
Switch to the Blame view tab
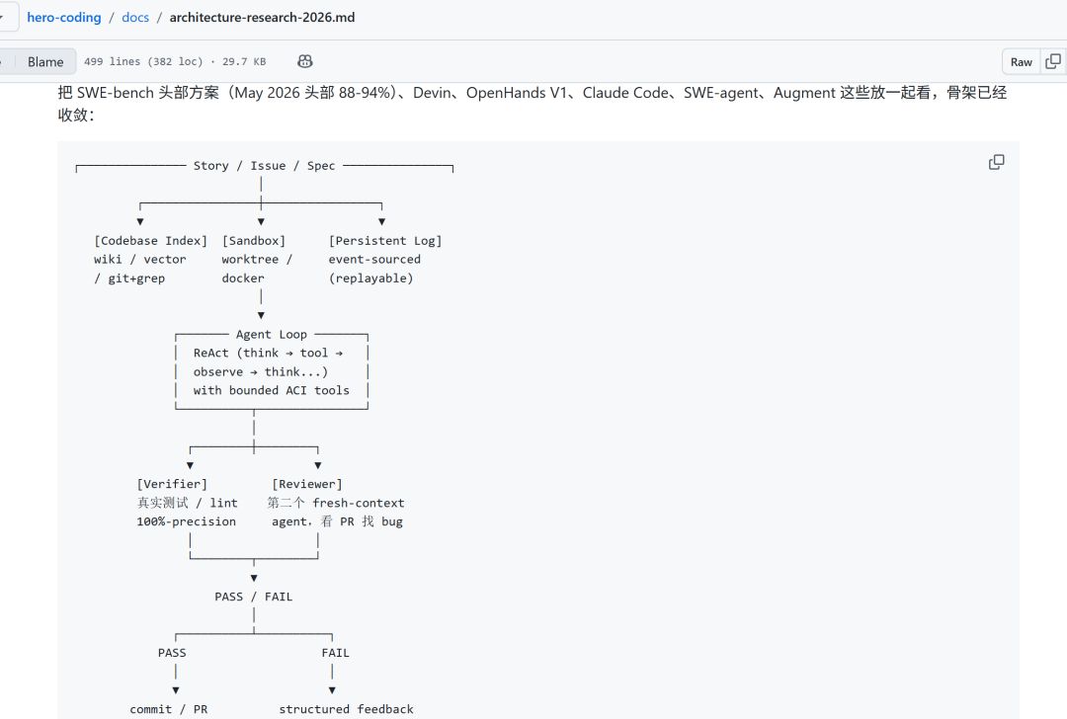45,62
